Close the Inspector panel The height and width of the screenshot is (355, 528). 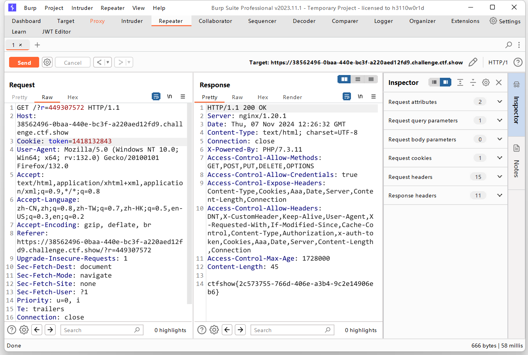tap(499, 82)
